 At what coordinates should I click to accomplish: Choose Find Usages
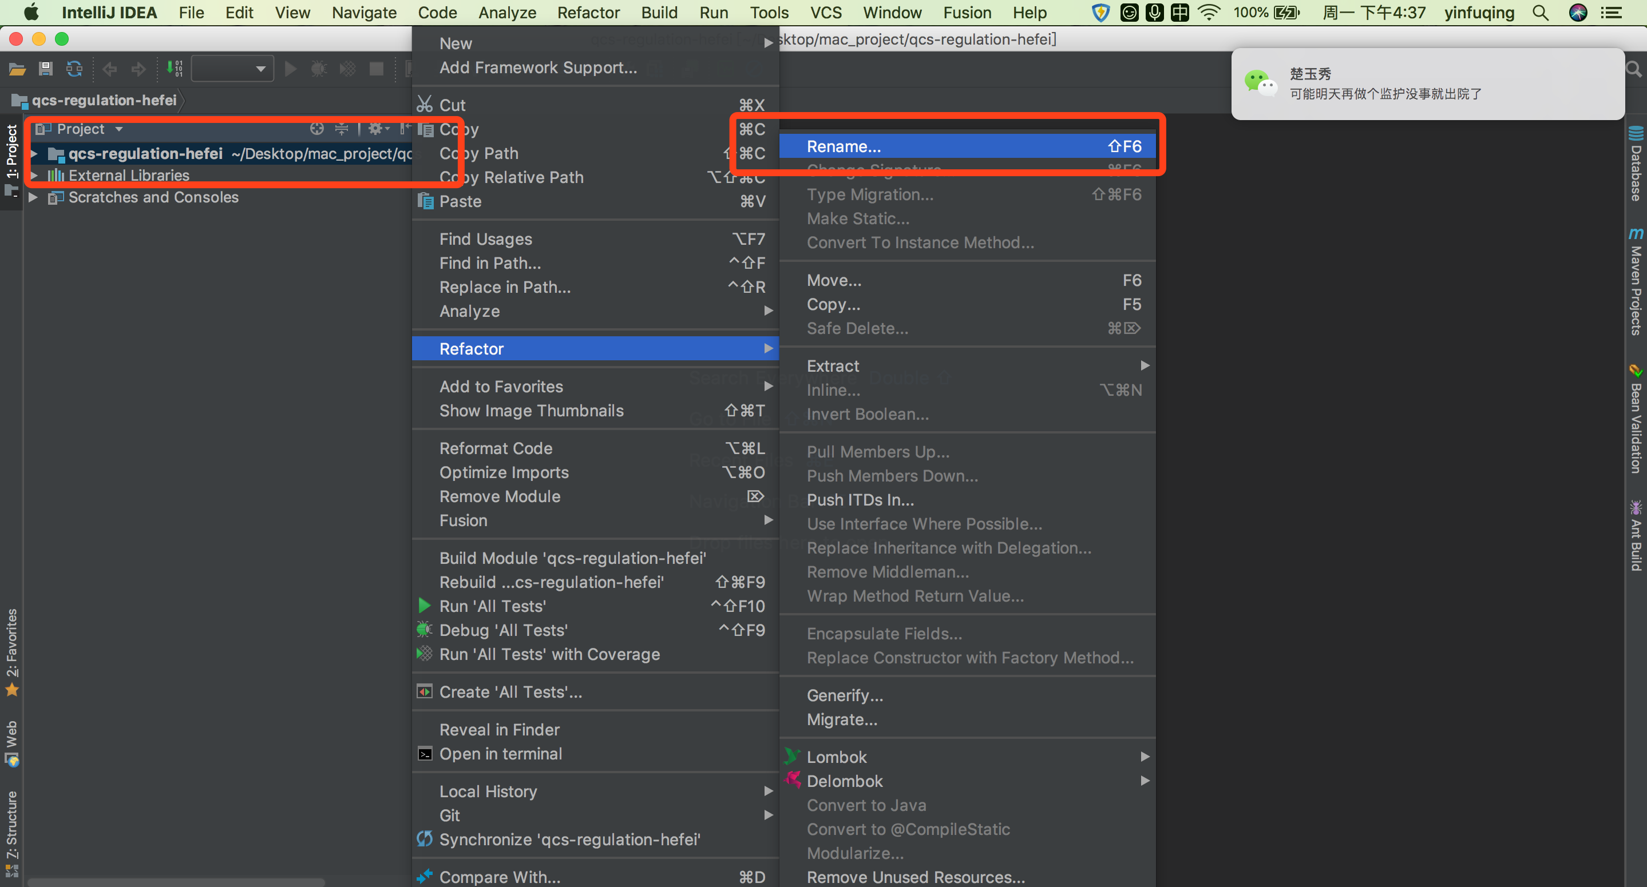pos(595,239)
